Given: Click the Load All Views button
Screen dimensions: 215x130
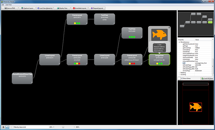Looking at the screenshot, I should pyautogui.click(x=207, y=79).
